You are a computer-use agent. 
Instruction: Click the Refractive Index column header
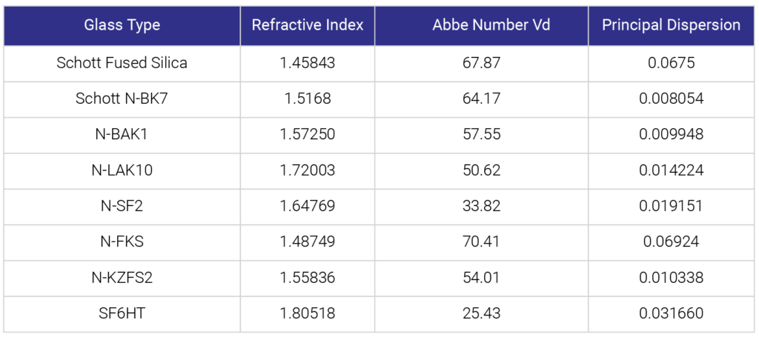tap(308, 25)
